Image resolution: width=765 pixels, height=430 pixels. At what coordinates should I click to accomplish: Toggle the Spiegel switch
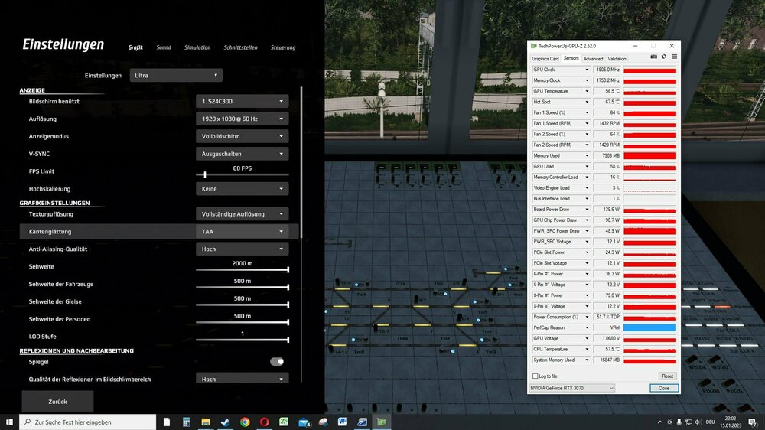click(x=277, y=361)
